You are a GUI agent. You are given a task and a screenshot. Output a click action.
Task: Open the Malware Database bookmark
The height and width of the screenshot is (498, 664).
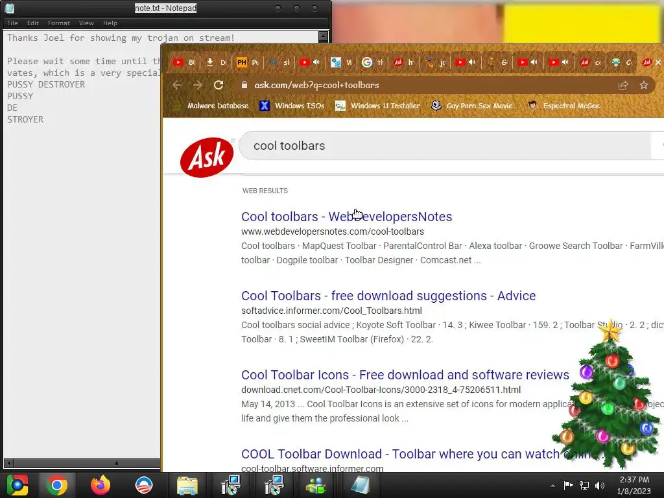[212, 106]
